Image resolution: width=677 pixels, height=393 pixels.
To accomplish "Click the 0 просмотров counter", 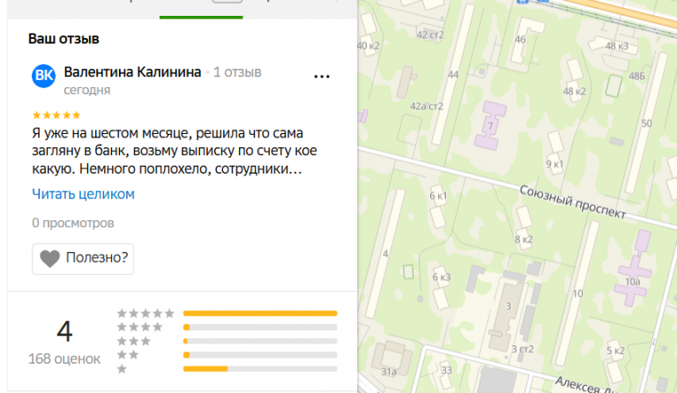I will [73, 223].
